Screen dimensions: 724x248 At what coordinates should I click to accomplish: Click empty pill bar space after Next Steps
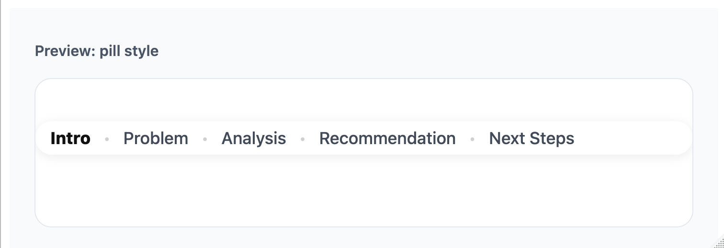pos(632,138)
